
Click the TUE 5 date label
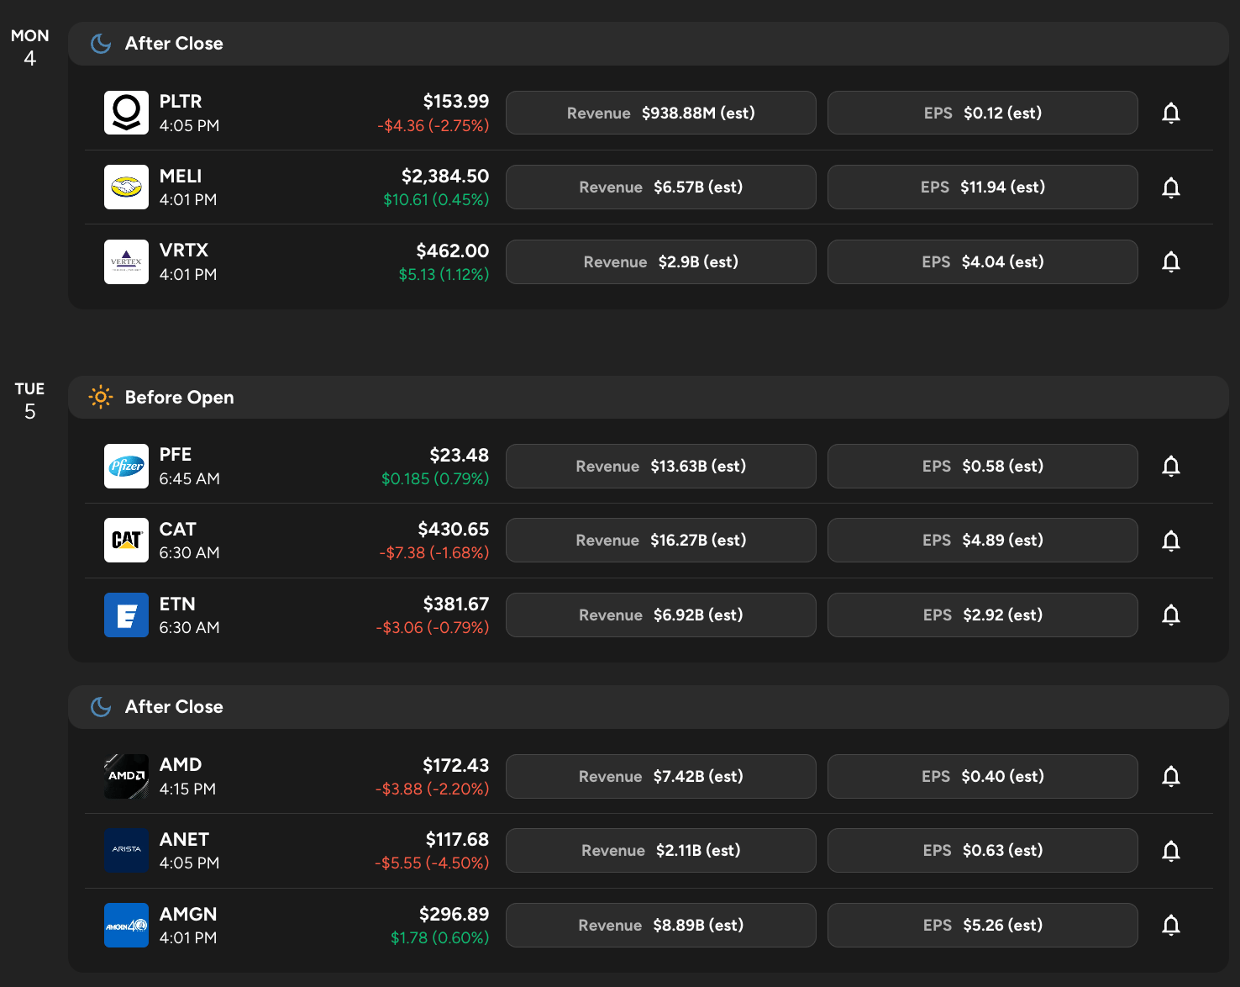(30, 400)
